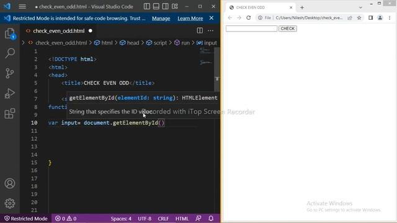
Task: Click the html opening tag on line 3
Action: pyautogui.click(x=58, y=68)
